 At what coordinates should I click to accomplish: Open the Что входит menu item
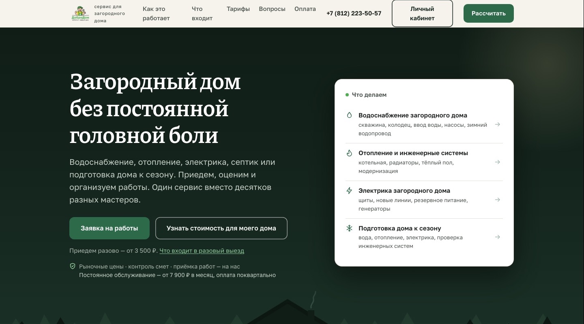coord(202,13)
